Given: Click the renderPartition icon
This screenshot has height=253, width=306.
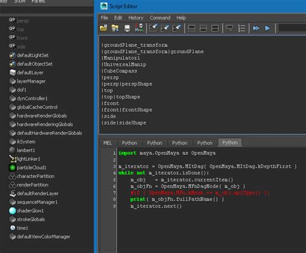Looking at the screenshot, I should tap(12, 185).
